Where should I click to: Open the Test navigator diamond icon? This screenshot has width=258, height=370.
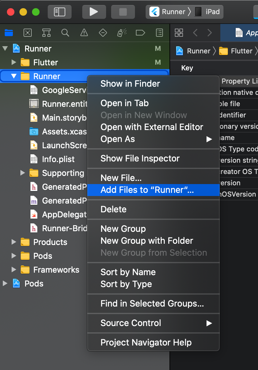tap(103, 33)
